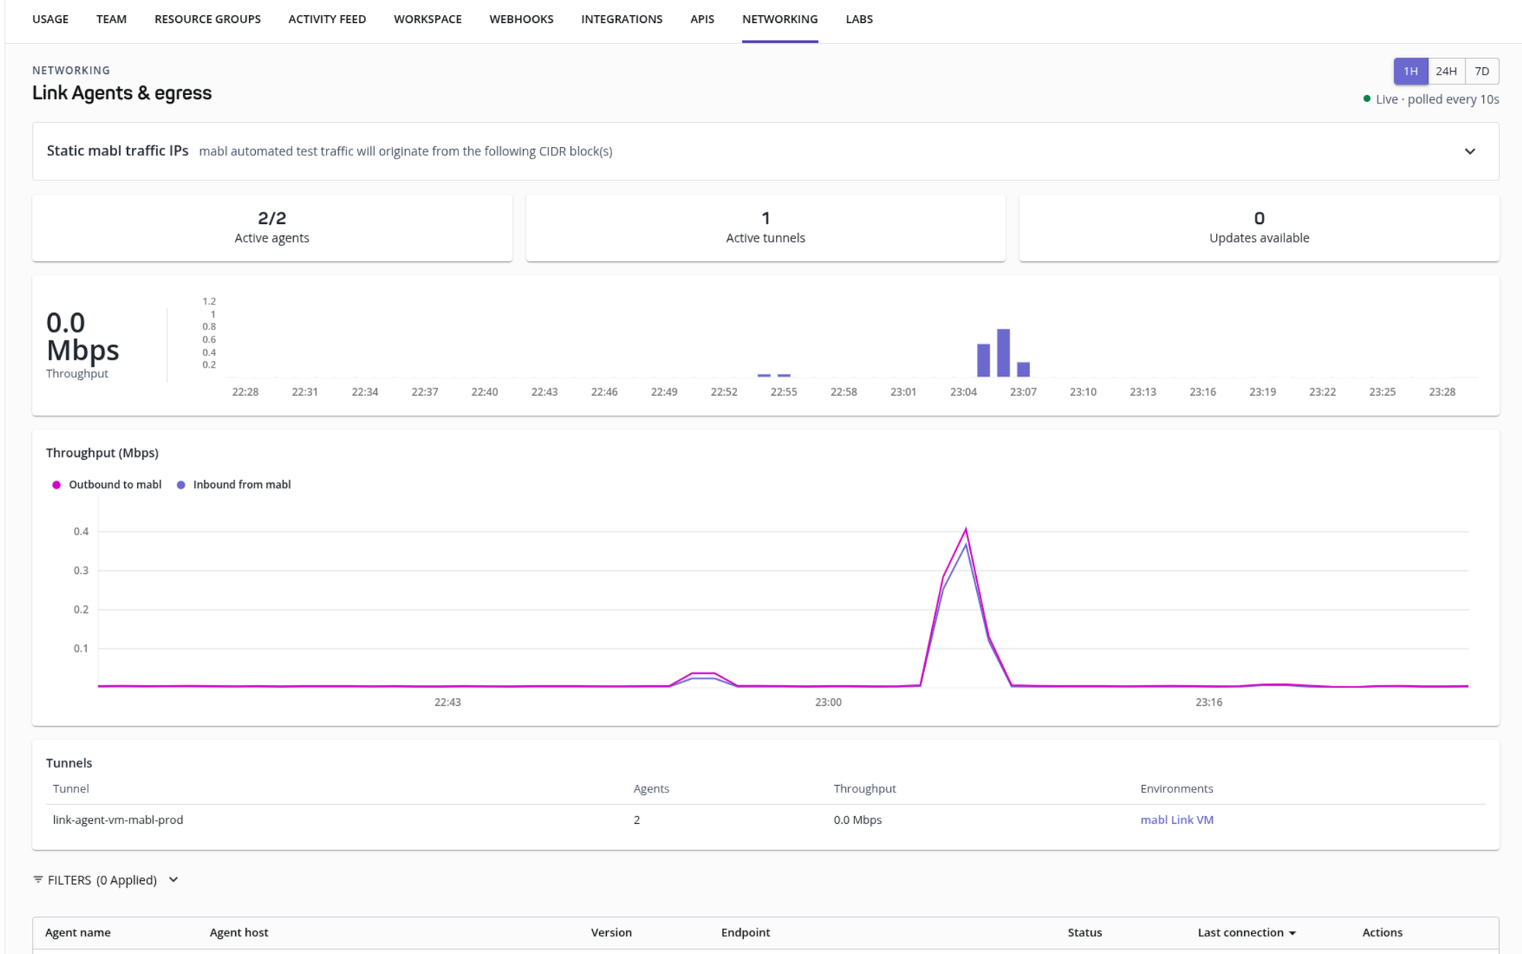Toggle the Outbound to mabl legend dot

(56, 485)
